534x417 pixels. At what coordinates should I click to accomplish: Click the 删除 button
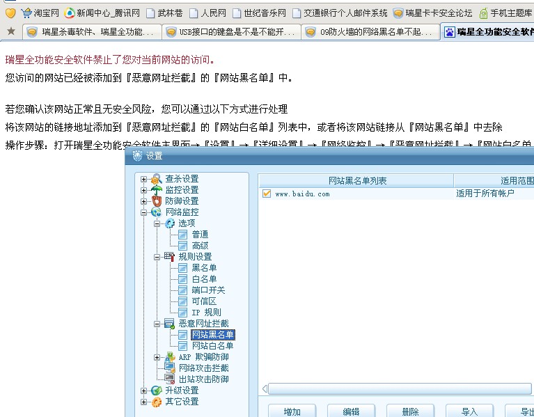pos(410,411)
